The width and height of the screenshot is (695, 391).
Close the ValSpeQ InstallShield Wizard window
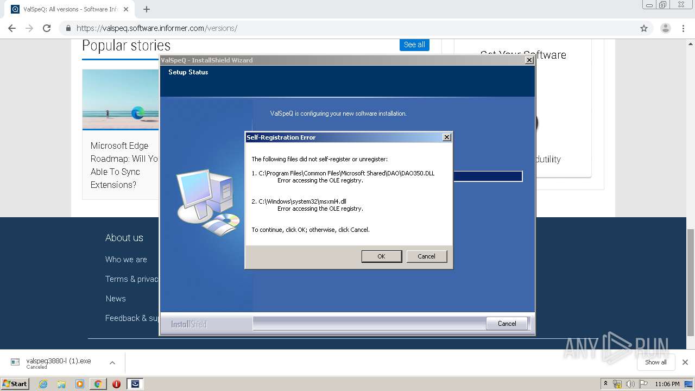point(529,60)
